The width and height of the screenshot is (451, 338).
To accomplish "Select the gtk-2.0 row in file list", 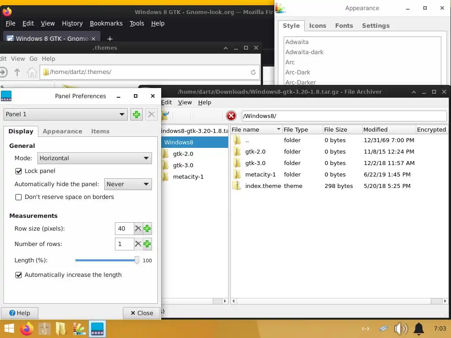I will tap(339, 151).
